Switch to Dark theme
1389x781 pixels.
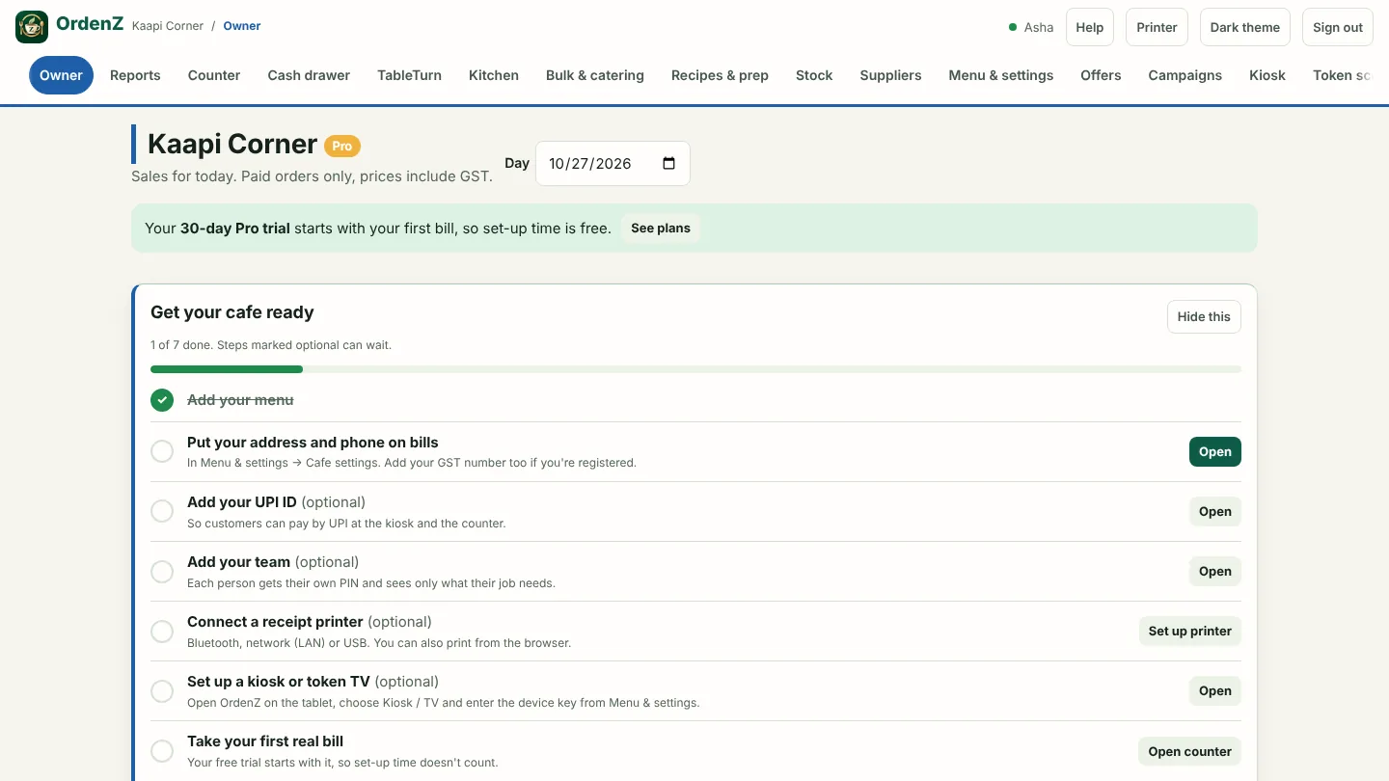tap(1245, 27)
